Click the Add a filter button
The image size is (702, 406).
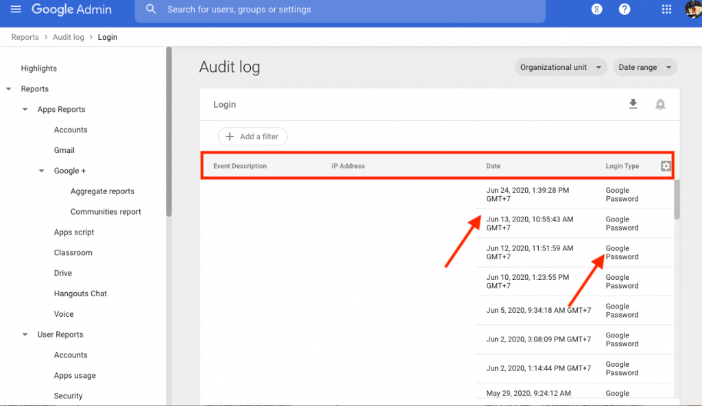252,136
